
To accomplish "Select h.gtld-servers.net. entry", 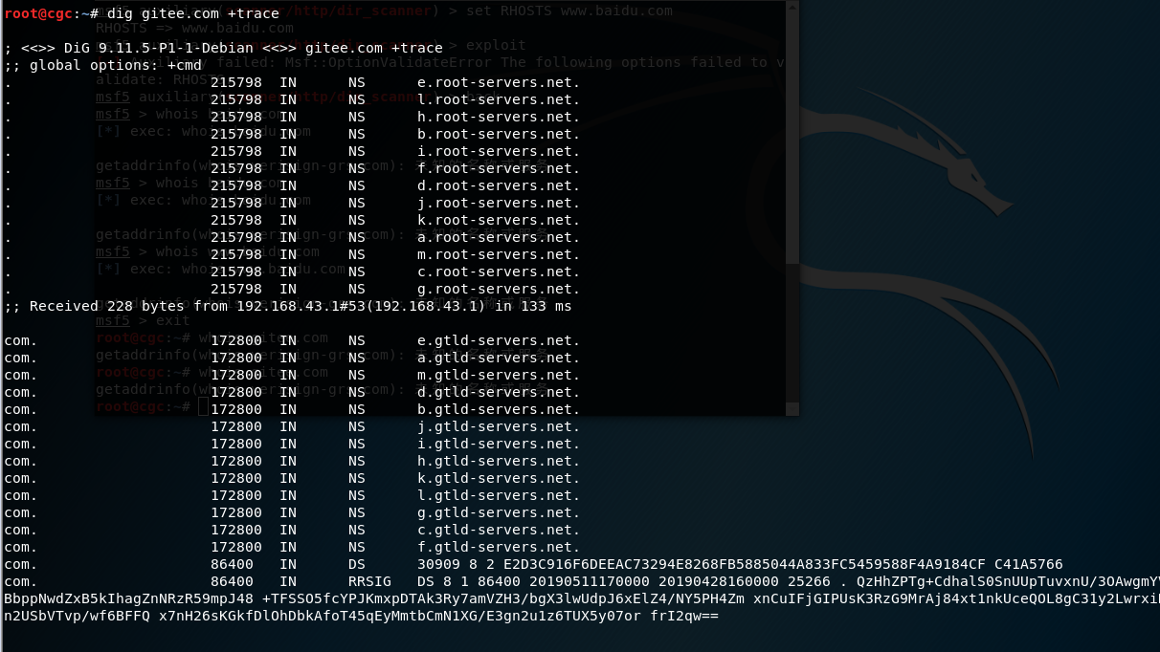I will pyautogui.click(x=499, y=461).
